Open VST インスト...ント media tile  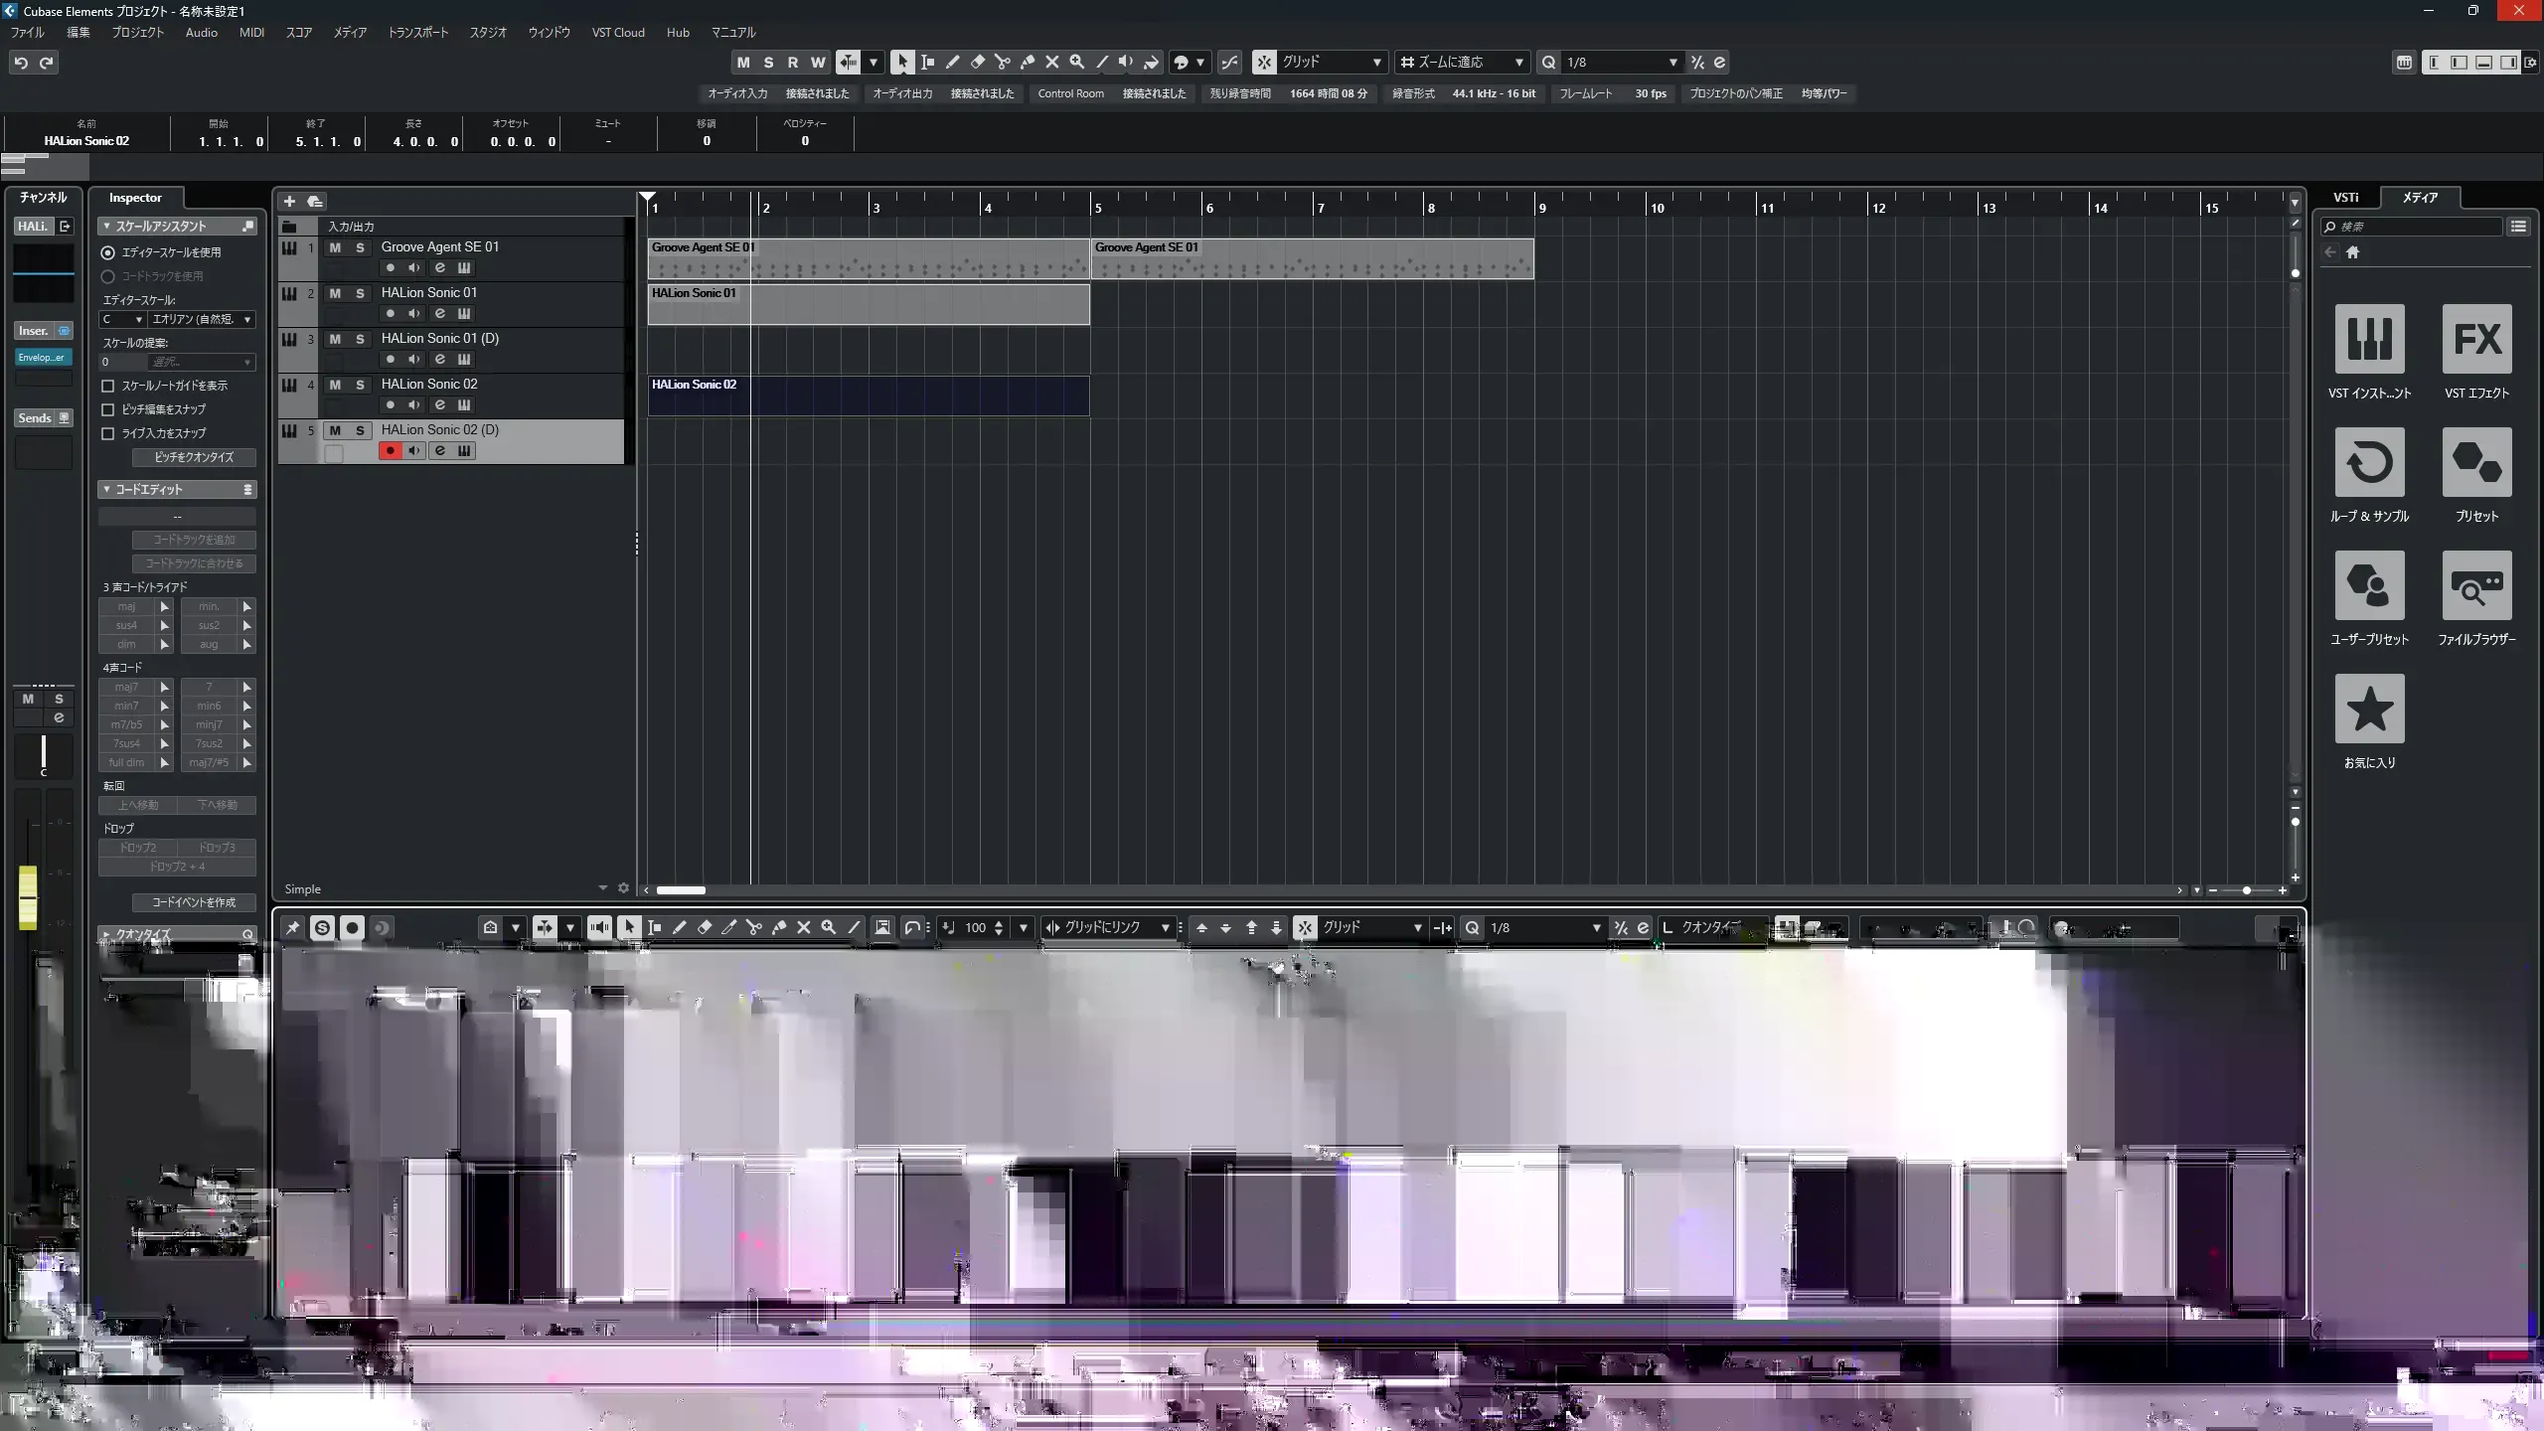[2369, 340]
